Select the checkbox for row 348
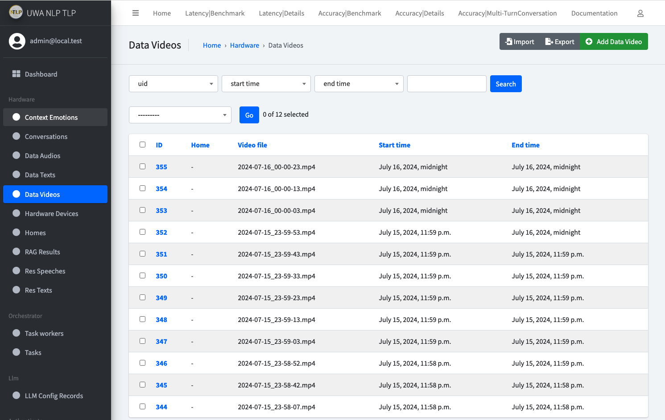Image resolution: width=665 pixels, height=420 pixels. tap(142, 319)
